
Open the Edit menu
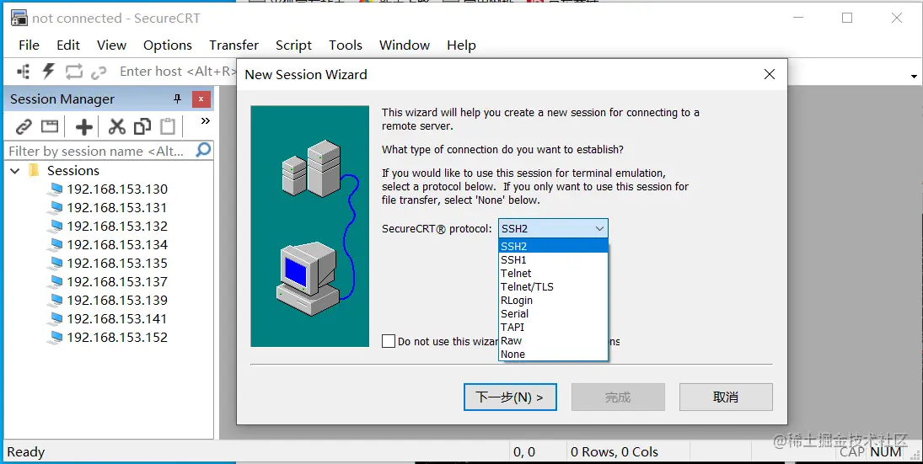click(68, 45)
